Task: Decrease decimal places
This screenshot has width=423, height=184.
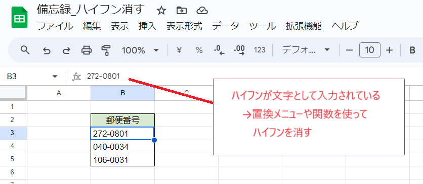Action: (x=219, y=50)
